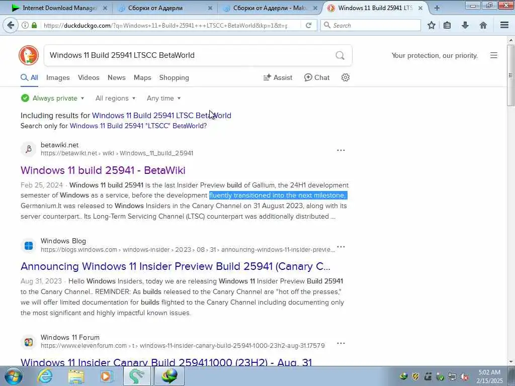
Task: Open the Windows Start button
Action: tap(14, 376)
